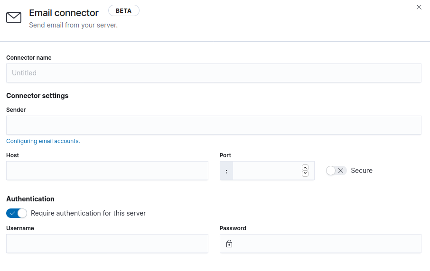Enable the Secure toggle switch
Screen dimensions: 430x271
336,171
